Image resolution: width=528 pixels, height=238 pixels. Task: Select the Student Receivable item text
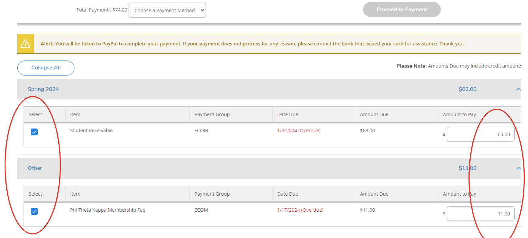(x=91, y=131)
